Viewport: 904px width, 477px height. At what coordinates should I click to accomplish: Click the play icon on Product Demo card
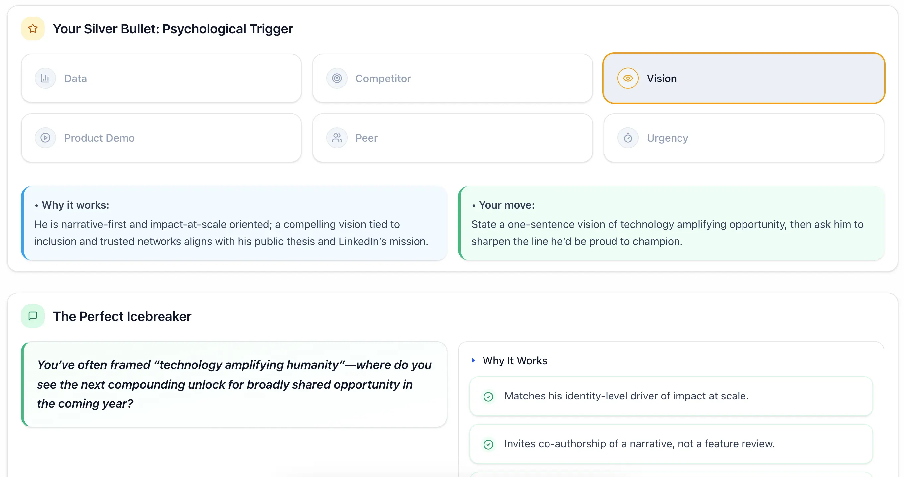(45, 138)
